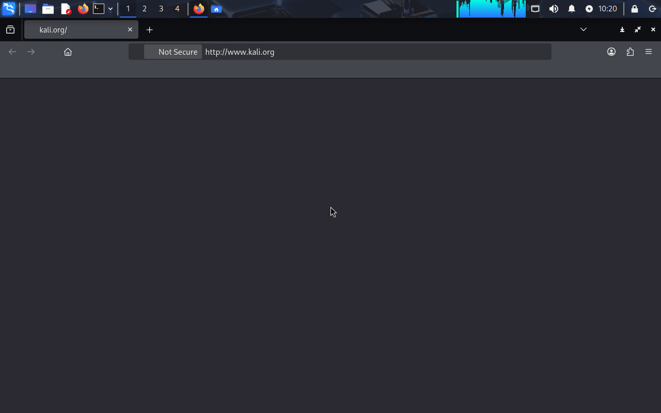Open the file manager in the panel
The image size is (661, 413).
48,9
